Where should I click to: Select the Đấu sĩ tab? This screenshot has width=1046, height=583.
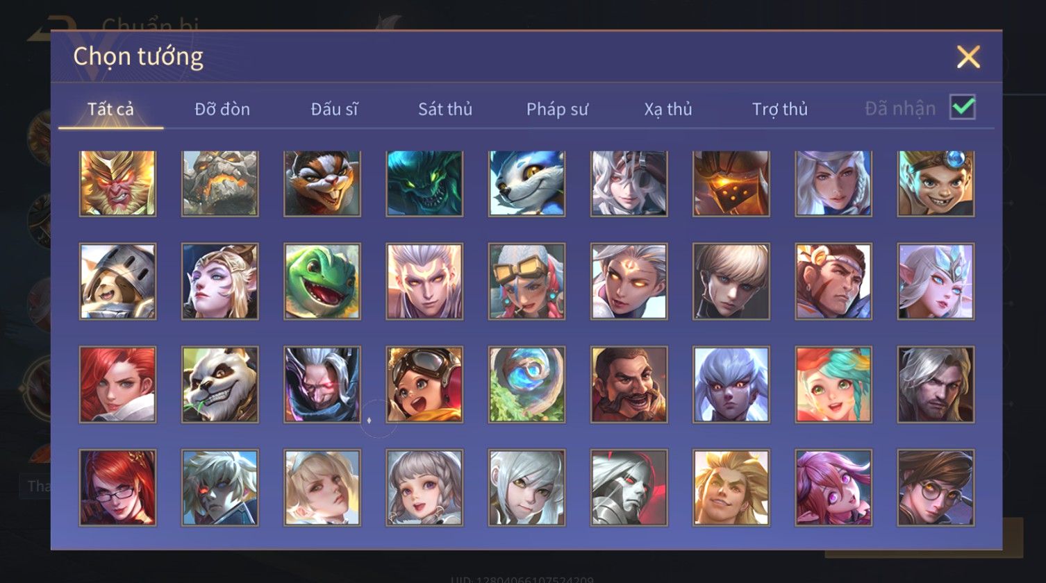click(x=334, y=109)
